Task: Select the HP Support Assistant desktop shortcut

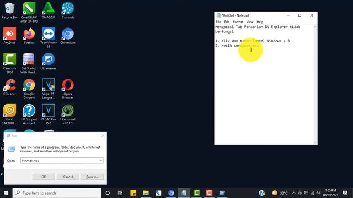Action: pos(29,114)
